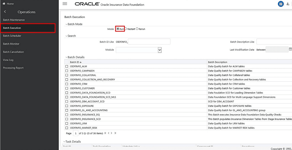The width and height of the screenshot is (292, 150).
Task: Go to next page of batch list
Action: (x=111, y=133)
